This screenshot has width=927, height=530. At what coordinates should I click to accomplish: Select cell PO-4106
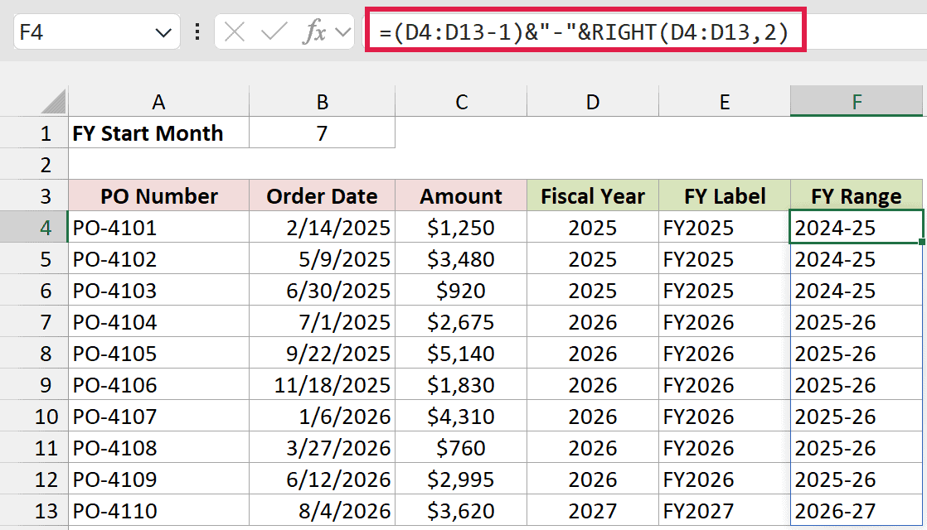[158, 385]
